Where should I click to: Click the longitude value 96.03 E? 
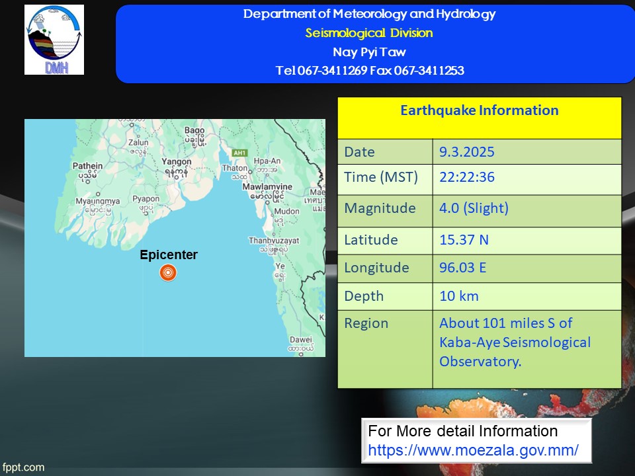pyautogui.click(x=464, y=268)
